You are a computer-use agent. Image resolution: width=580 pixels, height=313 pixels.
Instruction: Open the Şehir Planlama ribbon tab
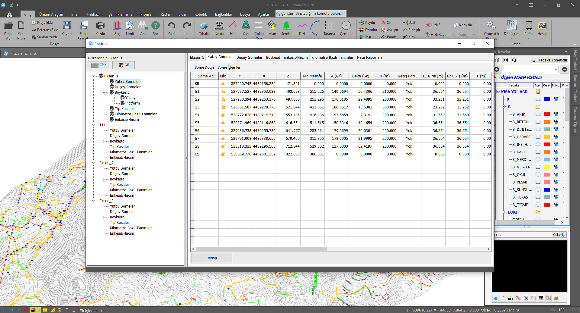coord(120,14)
